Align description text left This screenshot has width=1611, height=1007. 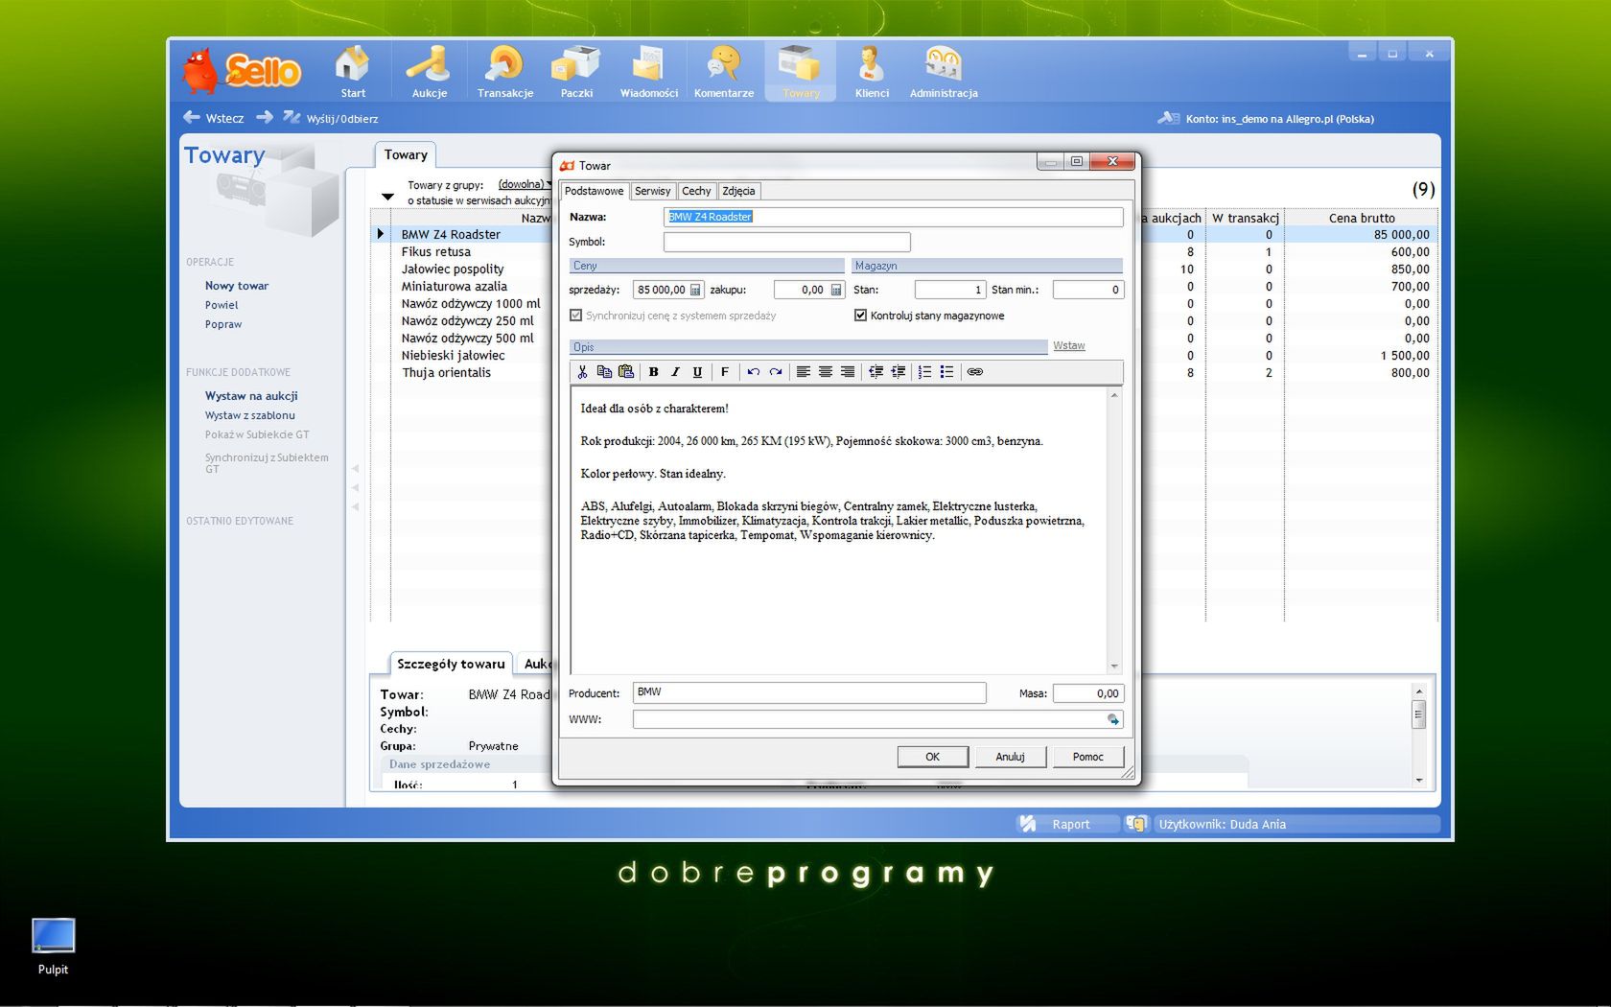point(804,372)
